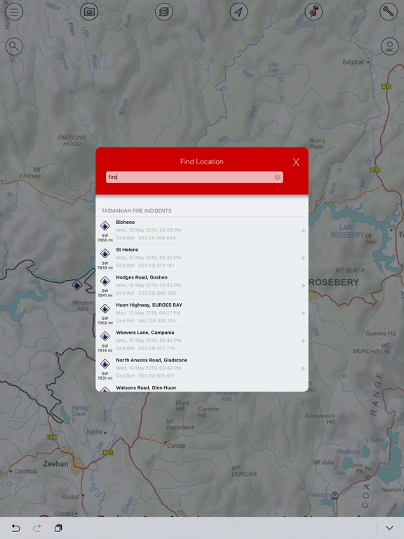Open details chevron for Huon Highway
This screenshot has height=539, width=404.
click(x=303, y=313)
